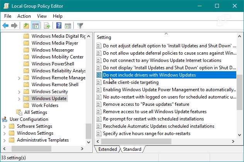
Task: Toggle the Show/Hide Console Tree icon
Action: 35,25
